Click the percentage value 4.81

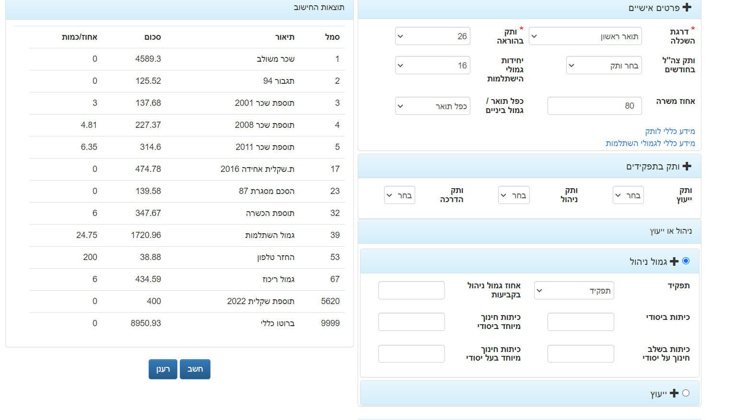[89, 125]
